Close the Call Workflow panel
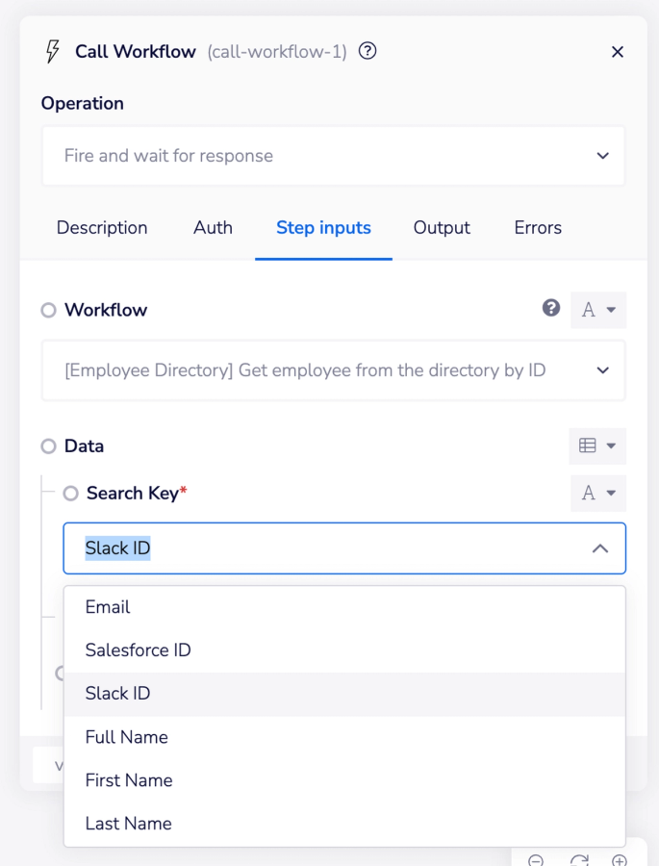The height and width of the screenshot is (866, 659). (x=618, y=52)
